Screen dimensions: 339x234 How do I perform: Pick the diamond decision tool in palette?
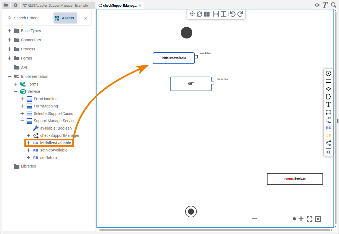(328, 89)
